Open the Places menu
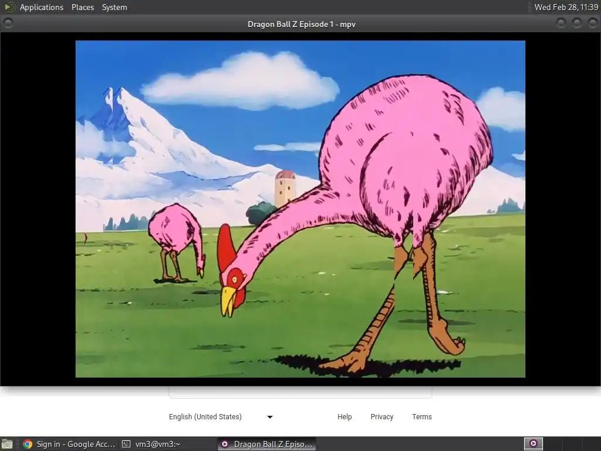This screenshot has width=601, height=451. (82, 7)
